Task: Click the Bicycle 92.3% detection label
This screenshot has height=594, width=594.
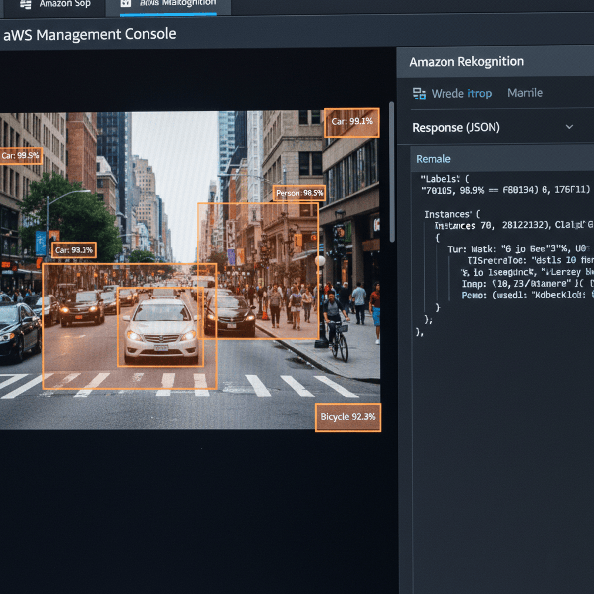Action: click(348, 417)
